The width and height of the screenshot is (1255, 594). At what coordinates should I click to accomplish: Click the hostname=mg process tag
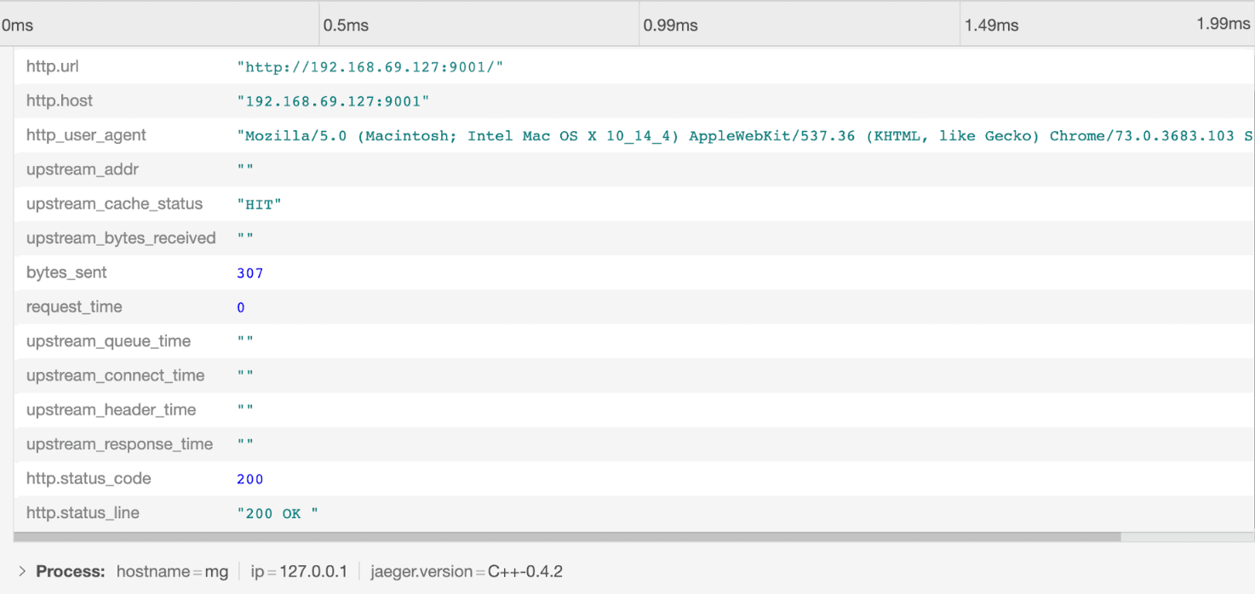(x=172, y=572)
